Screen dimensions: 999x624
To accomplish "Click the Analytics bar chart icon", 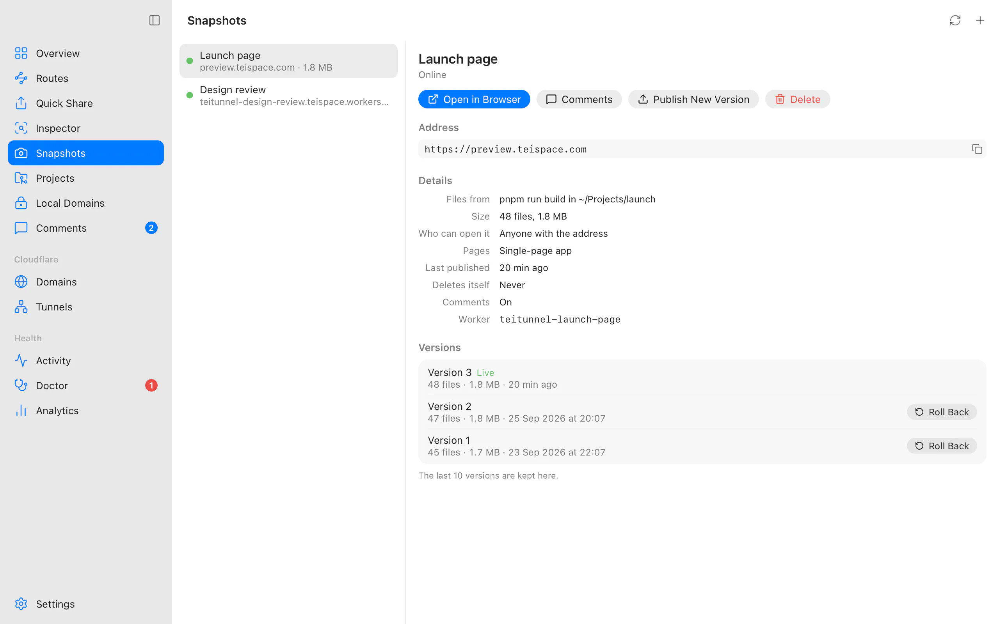I will (x=21, y=410).
